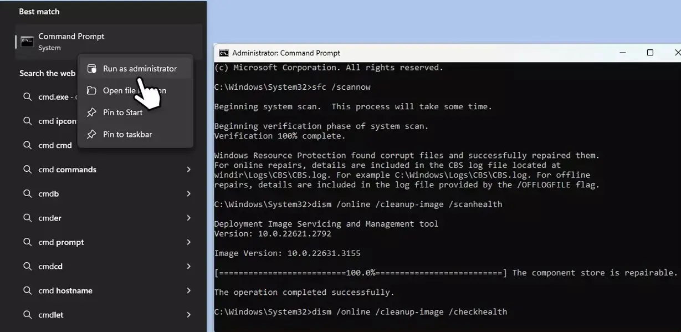Click The operation completed successfully line
Viewport: 681px width, 332px height.
(304, 293)
